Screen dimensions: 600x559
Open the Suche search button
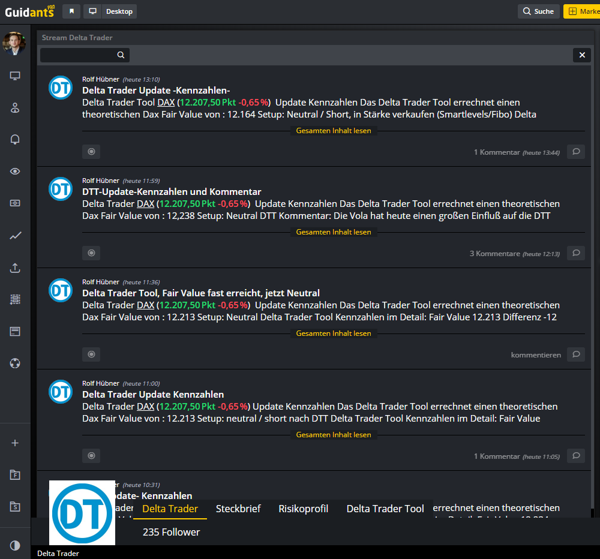(x=538, y=11)
